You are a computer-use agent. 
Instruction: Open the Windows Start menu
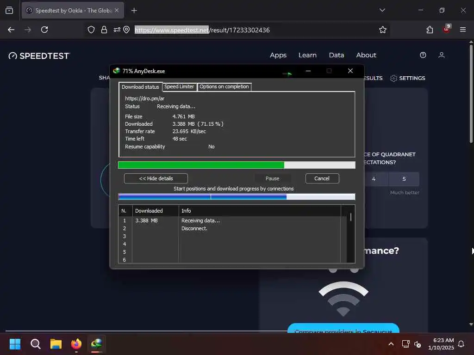coord(15,344)
